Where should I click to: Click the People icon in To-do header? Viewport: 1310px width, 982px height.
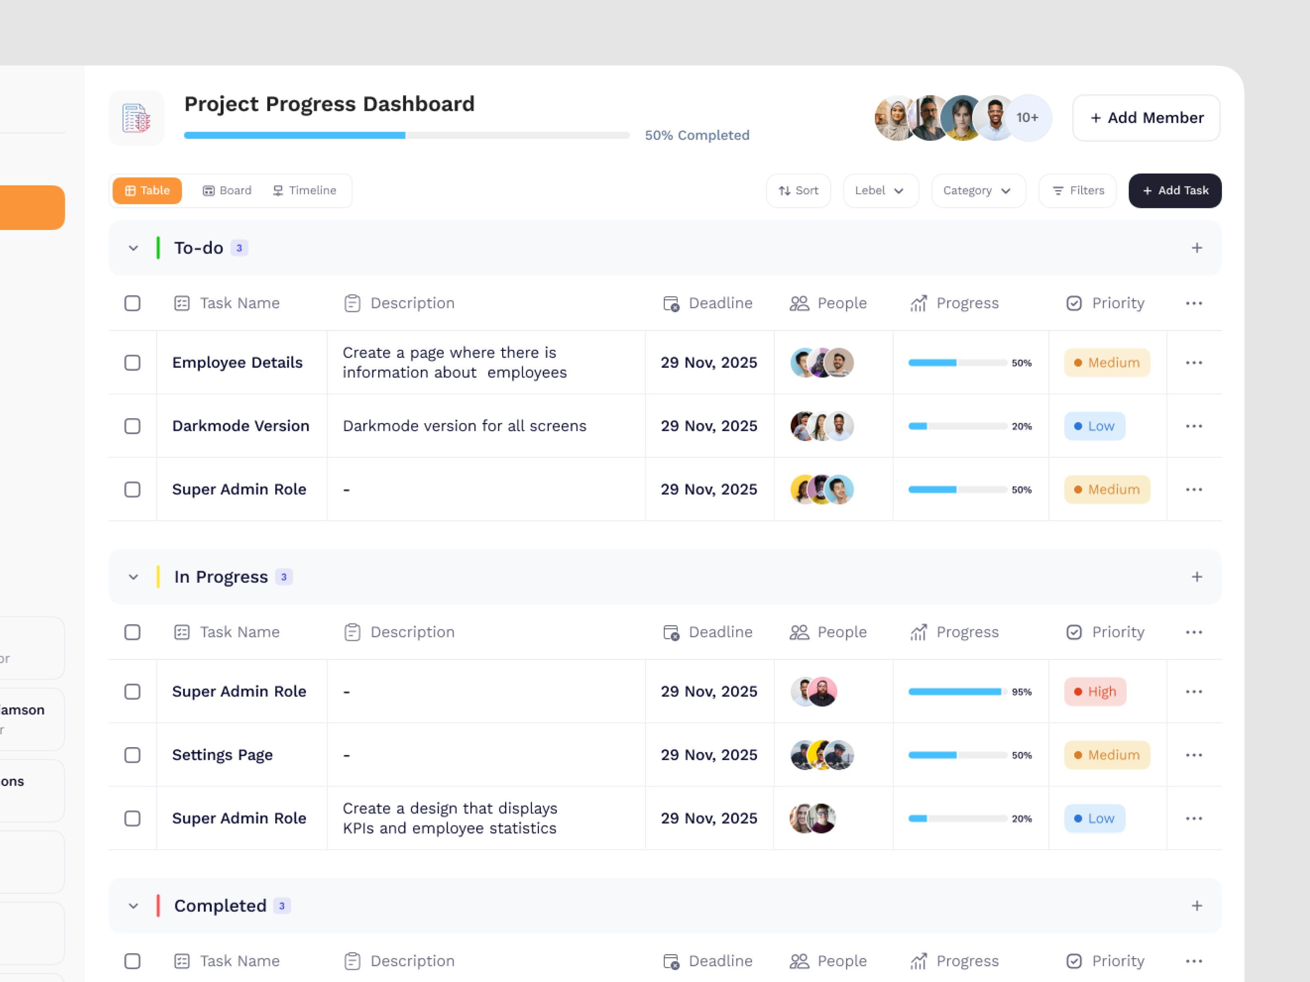click(x=799, y=304)
